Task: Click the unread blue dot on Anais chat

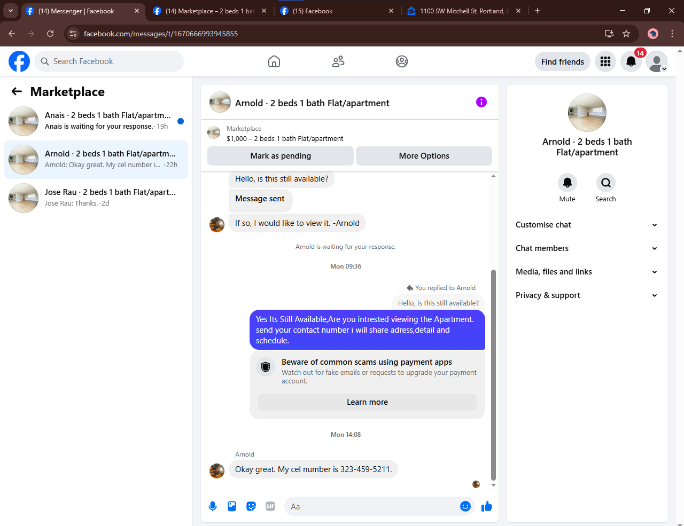Action: (x=181, y=121)
